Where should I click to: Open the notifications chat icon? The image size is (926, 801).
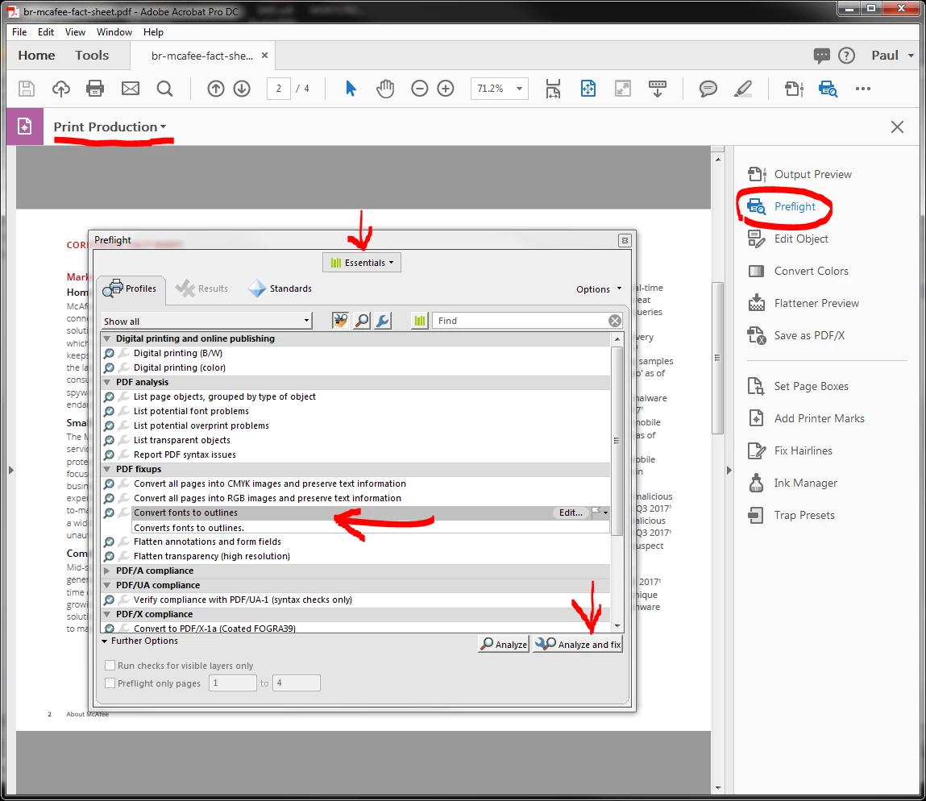pyautogui.click(x=821, y=56)
